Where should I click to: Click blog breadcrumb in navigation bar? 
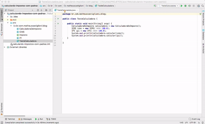[89, 6]
